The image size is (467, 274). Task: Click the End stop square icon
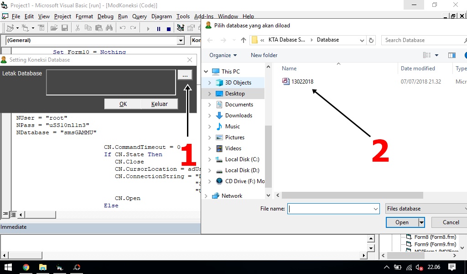click(x=169, y=29)
